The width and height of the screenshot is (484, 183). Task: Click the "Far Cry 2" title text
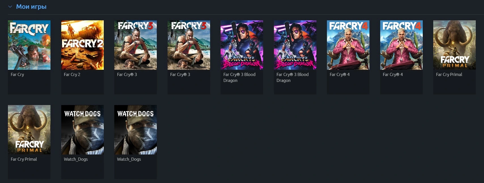(x=72, y=75)
